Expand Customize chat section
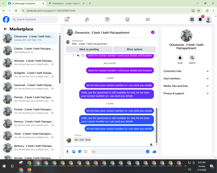217x173 pixels. [186, 71]
